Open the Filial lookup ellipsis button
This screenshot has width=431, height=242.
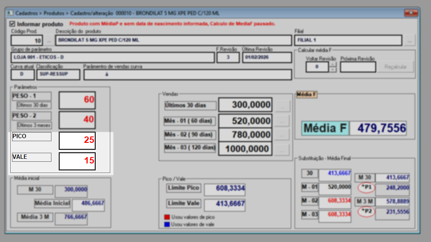410,41
